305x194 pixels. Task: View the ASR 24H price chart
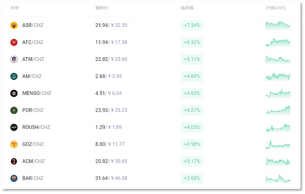point(278,25)
